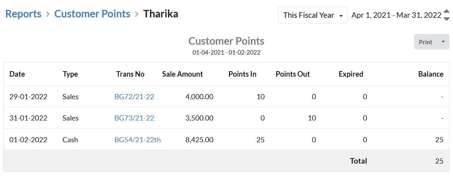This screenshot has width=453, height=179.
Task: Expand the Print button dropdown arrow
Action: 443,42
